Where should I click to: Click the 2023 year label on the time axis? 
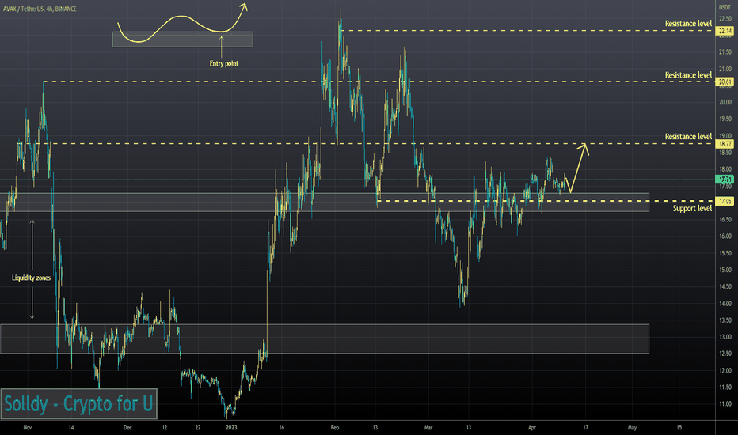(231, 427)
